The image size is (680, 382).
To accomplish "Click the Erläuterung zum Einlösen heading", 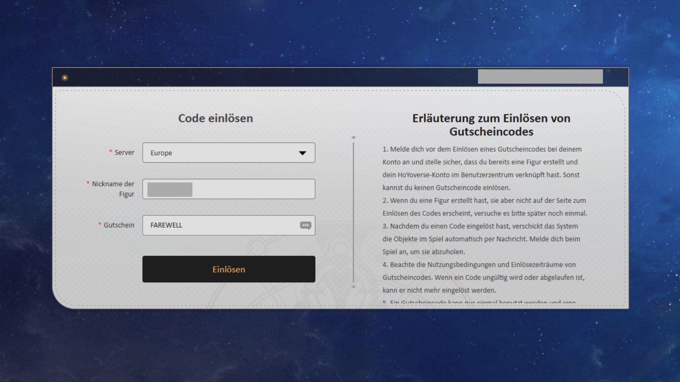I will coord(492,125).
